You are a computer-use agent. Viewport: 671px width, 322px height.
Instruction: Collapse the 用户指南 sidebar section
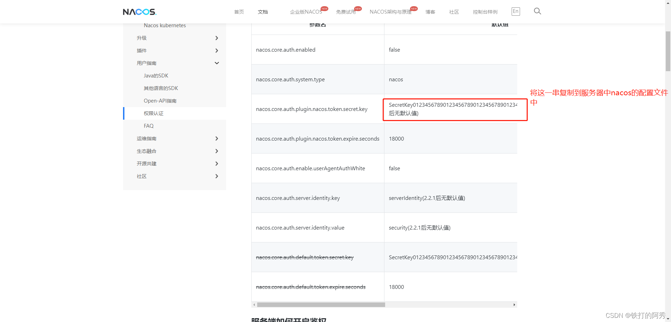(x=217, y=63)
